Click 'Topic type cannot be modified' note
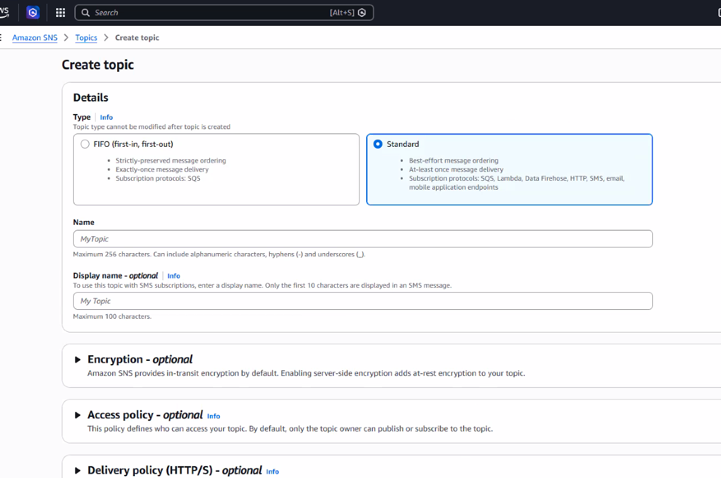This screenshot has width=721, height=478. (152, 127)
